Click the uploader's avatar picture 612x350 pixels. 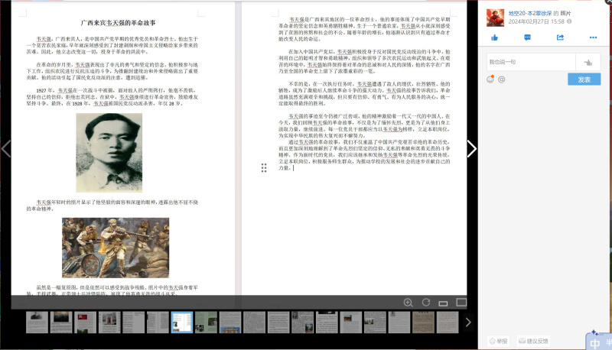[x=495, y=17]
